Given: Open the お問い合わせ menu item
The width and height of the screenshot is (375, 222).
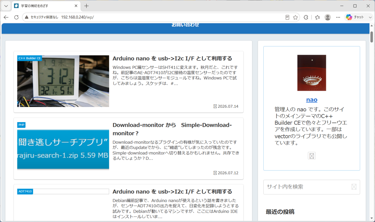Looking at the screenshot, I should click(x=185, y=25).
